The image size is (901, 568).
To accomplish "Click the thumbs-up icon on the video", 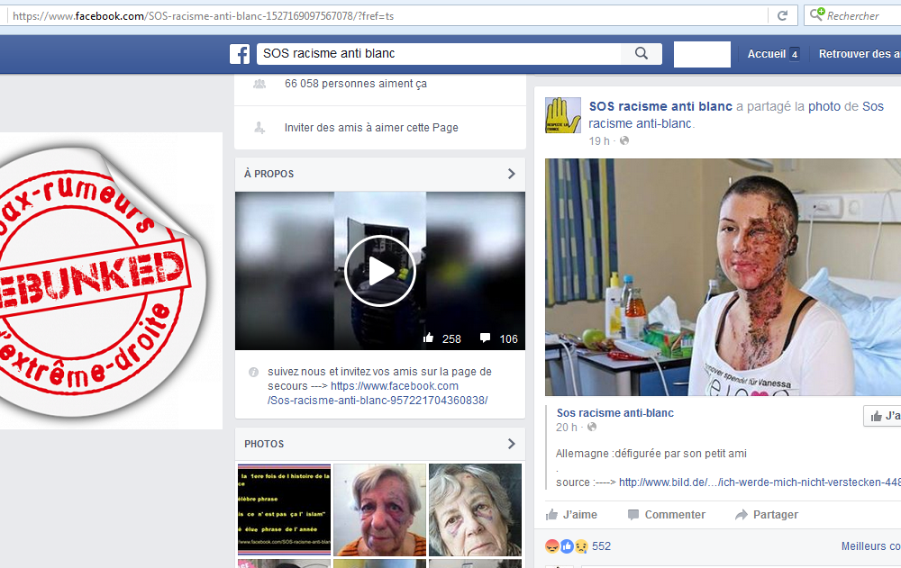I will coord(428,338).
